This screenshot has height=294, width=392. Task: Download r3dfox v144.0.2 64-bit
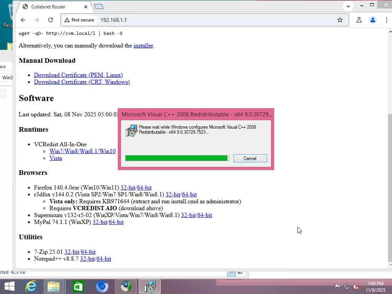click(189, 194)
